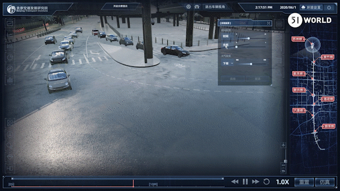Open the 下雨 weather dropdown
This screenshot has width=340, height=191.
[227, 63]
